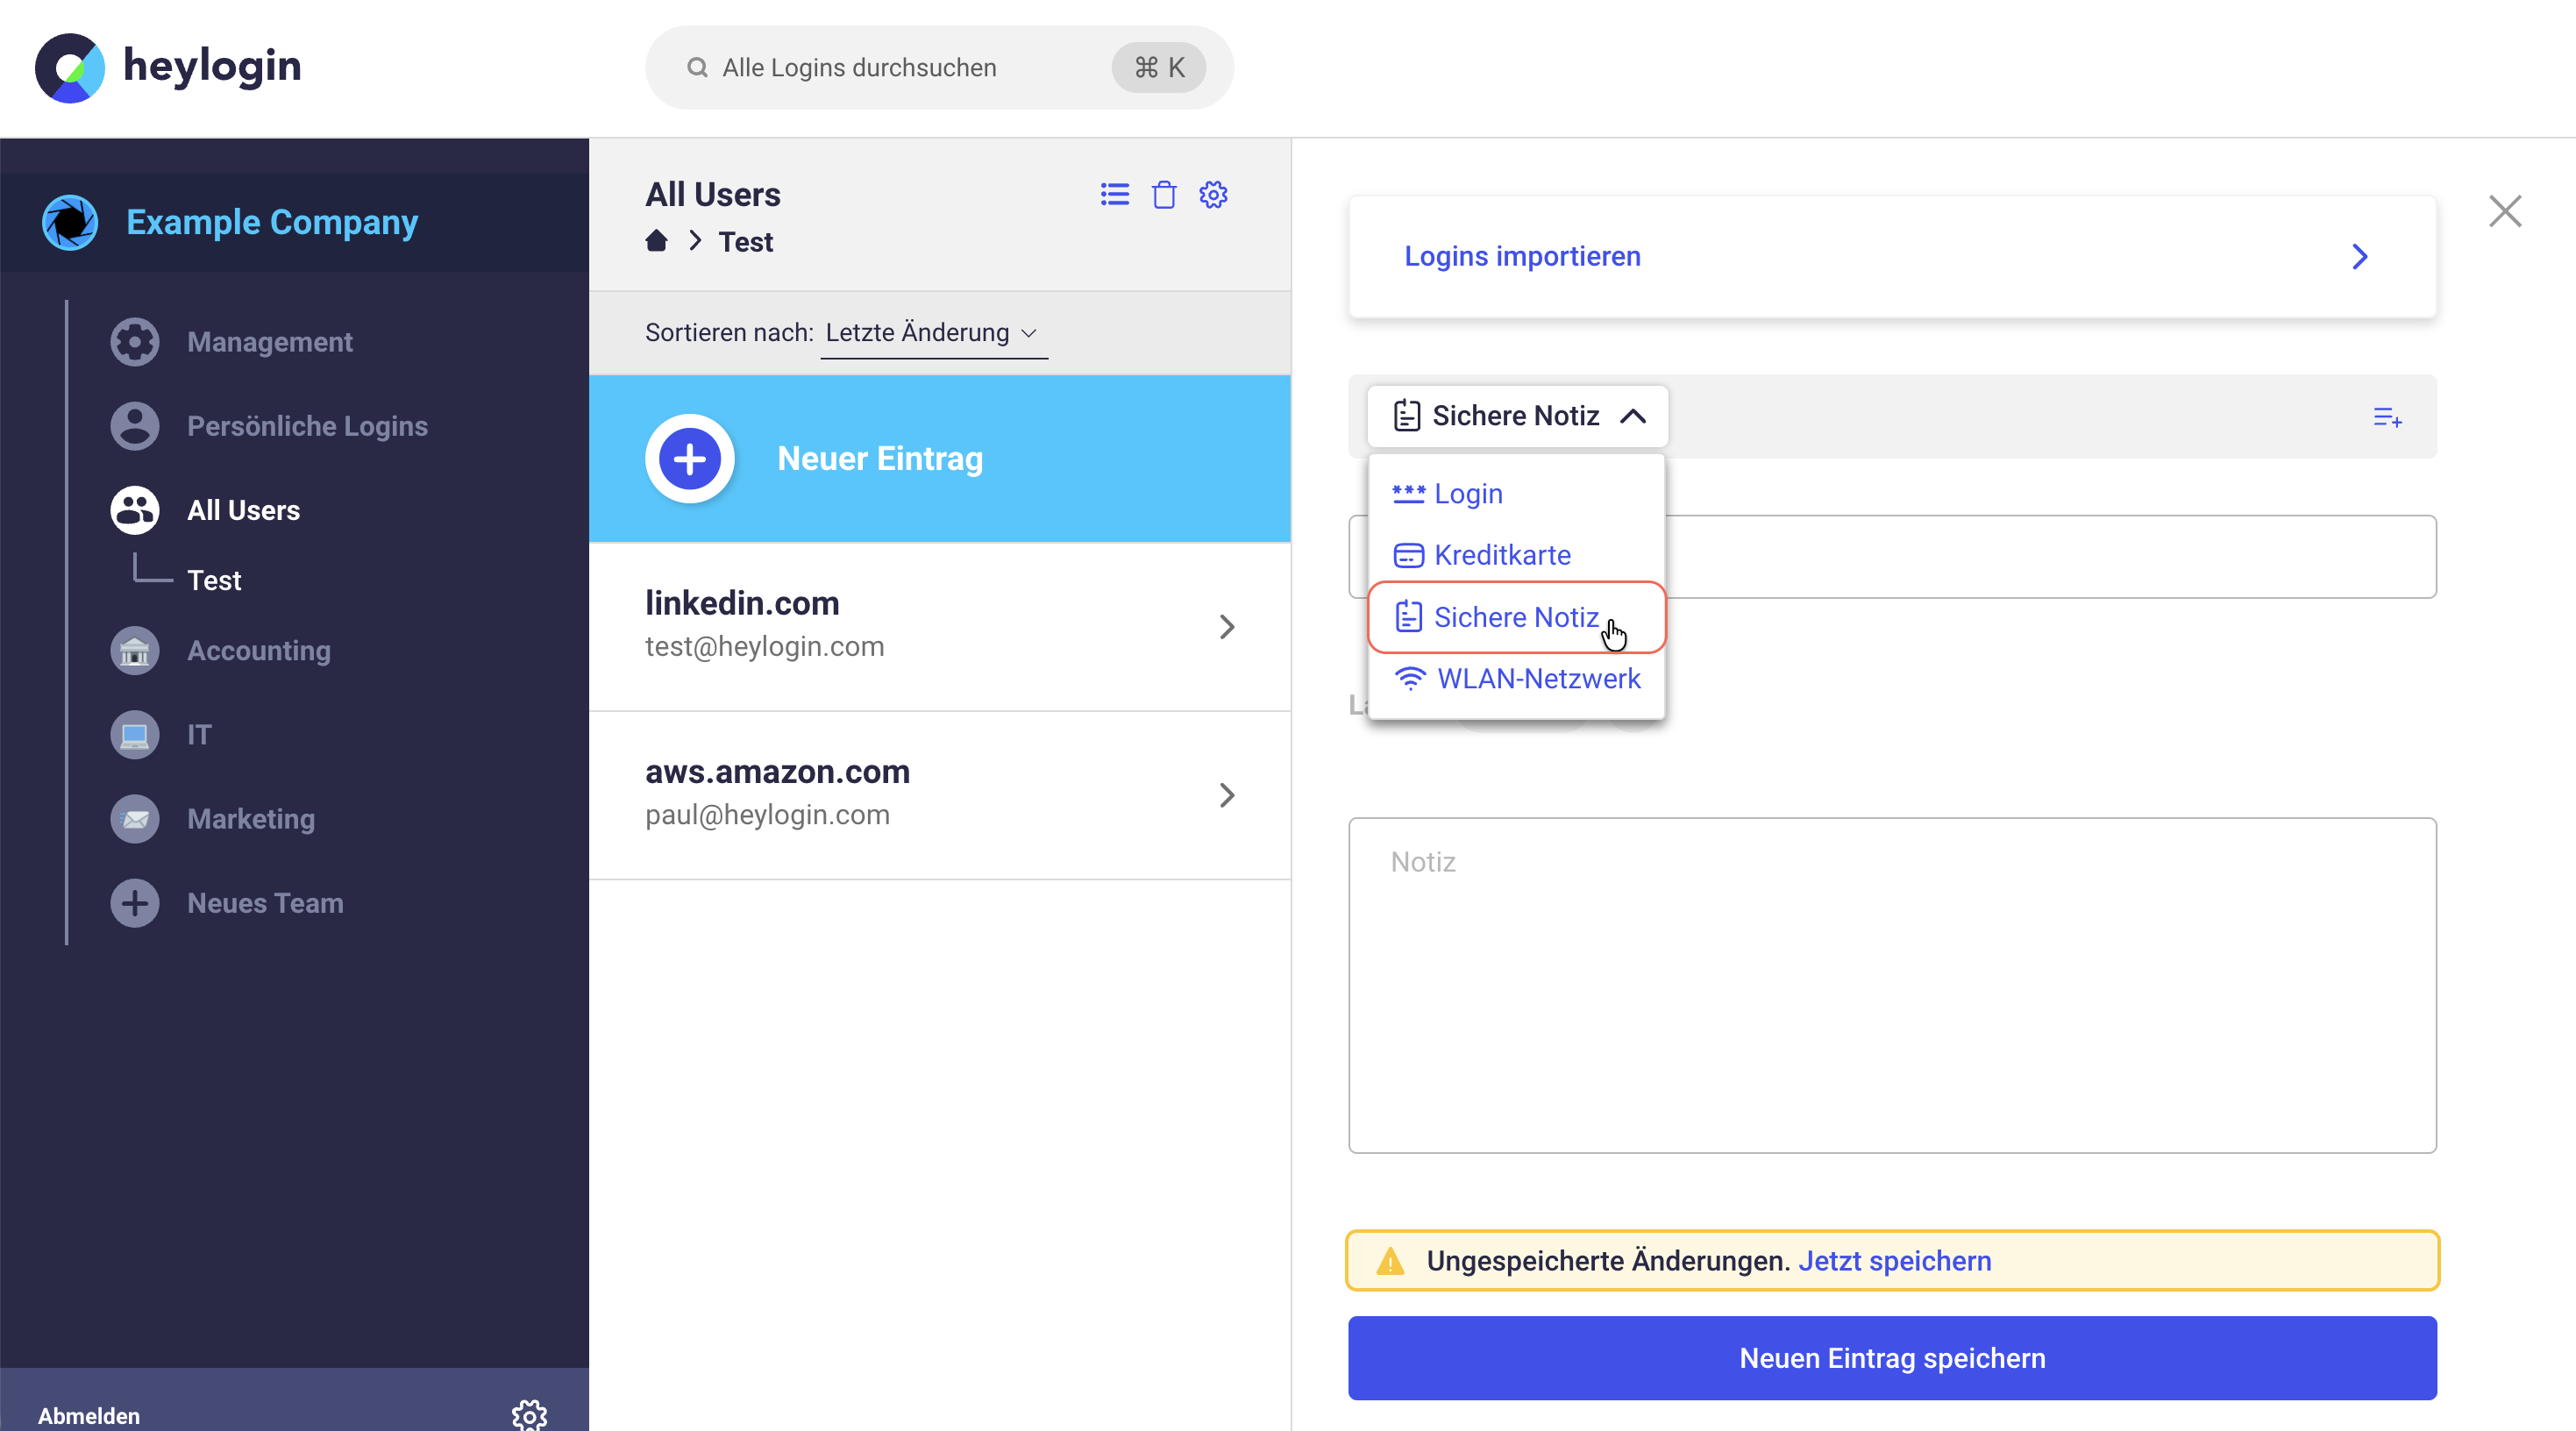
Task: Click into the Notiz text area
Action: pos(1891,985)
